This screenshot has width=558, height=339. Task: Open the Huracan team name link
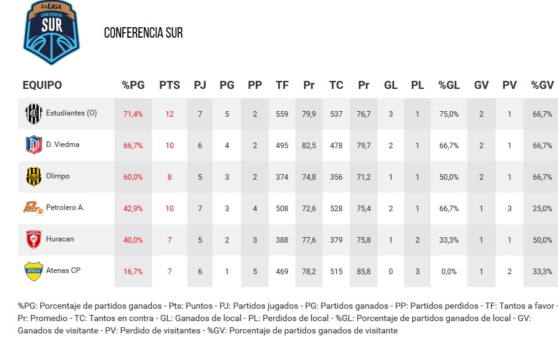[x=59, y=240]
